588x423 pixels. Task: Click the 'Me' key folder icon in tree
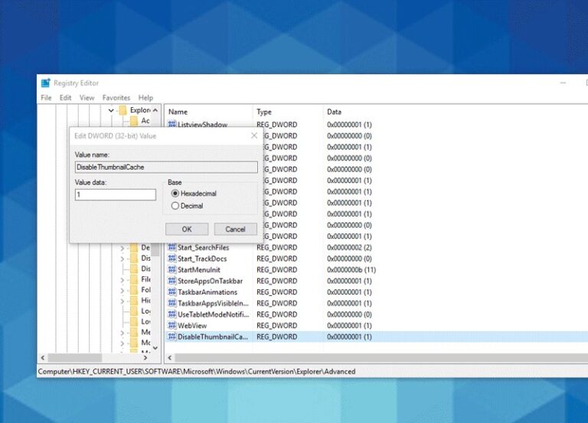tap(134, 332)
